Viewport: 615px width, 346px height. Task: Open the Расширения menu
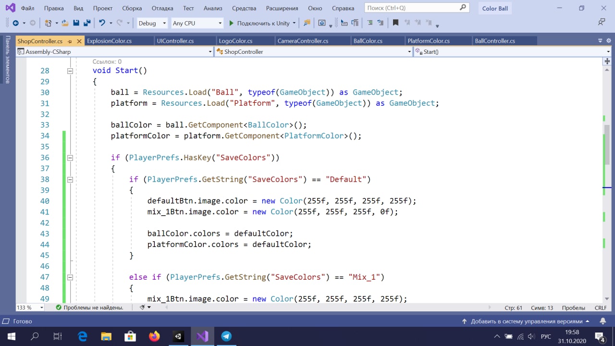[x=282, y=8]
